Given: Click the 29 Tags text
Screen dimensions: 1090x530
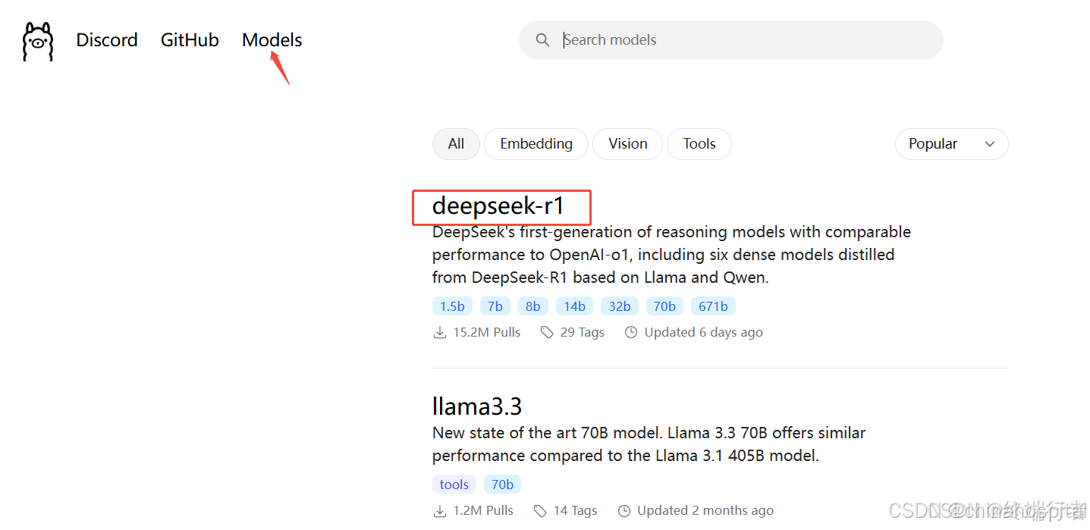Looking at the screenshot, I should 583,332.
